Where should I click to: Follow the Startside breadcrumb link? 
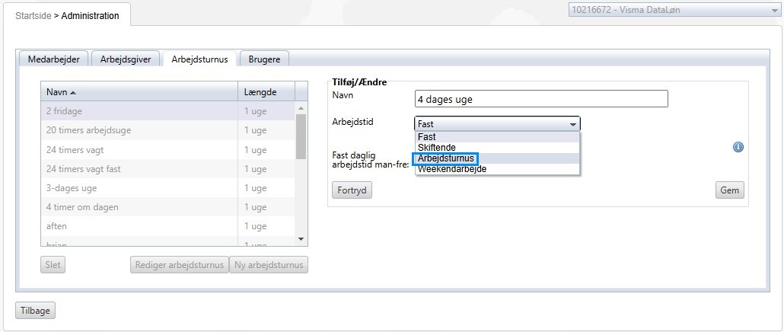pyautogui.click(x=33, y=15)
